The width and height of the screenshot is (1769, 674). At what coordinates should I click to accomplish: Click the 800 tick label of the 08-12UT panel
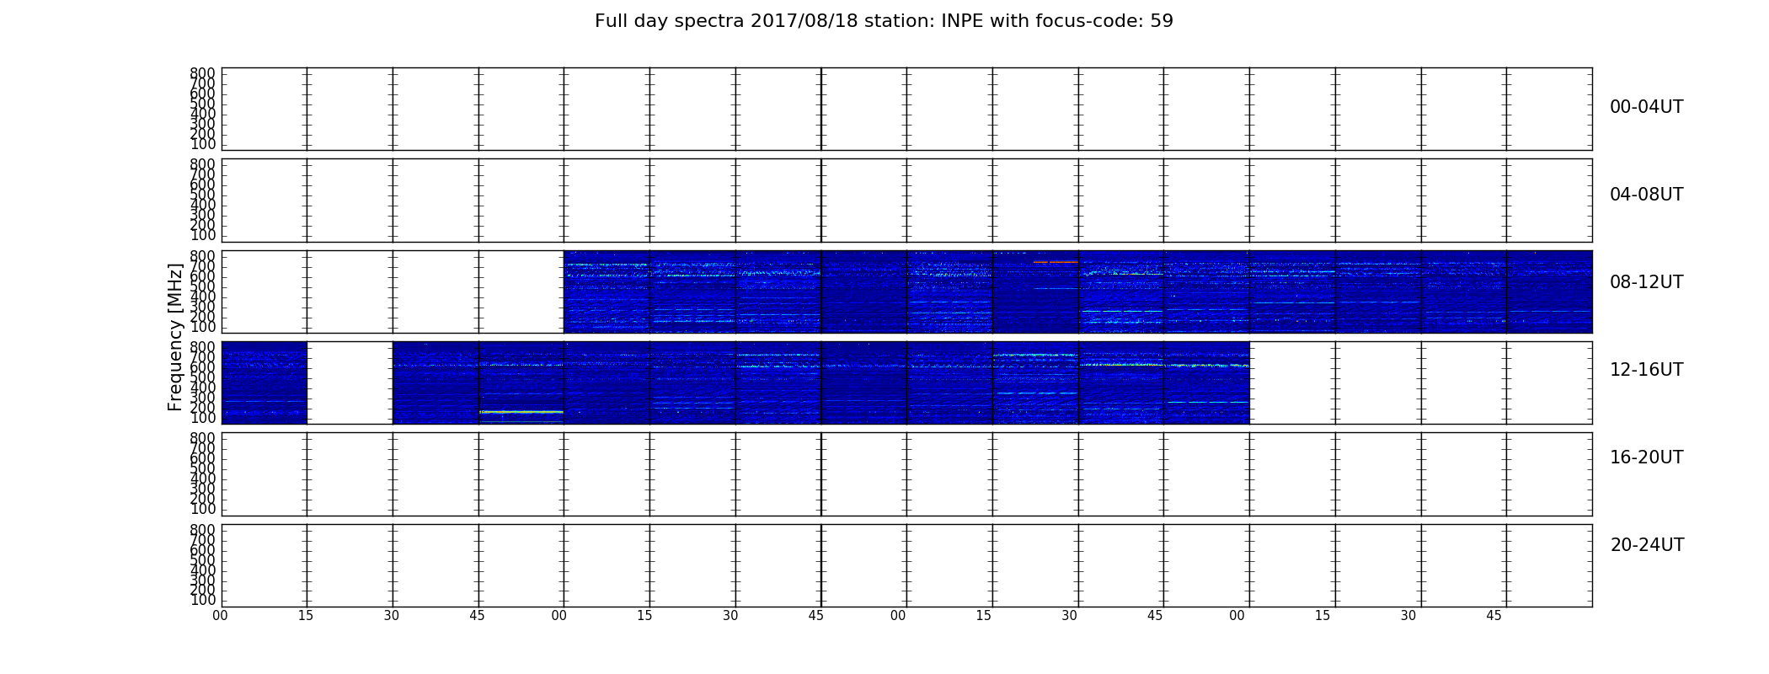(202, 256)
